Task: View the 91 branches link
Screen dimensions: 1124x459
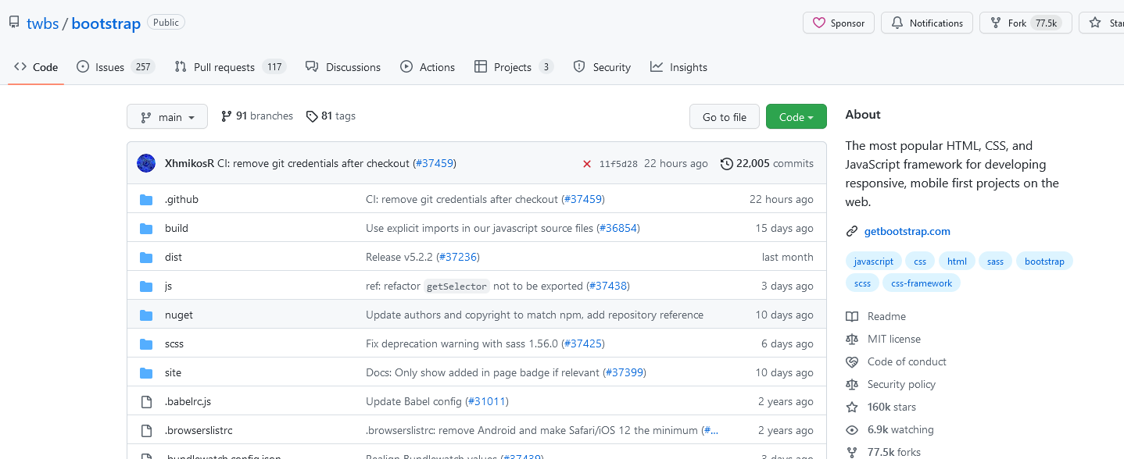Action: pyautogui.click(x=257, y=116)
